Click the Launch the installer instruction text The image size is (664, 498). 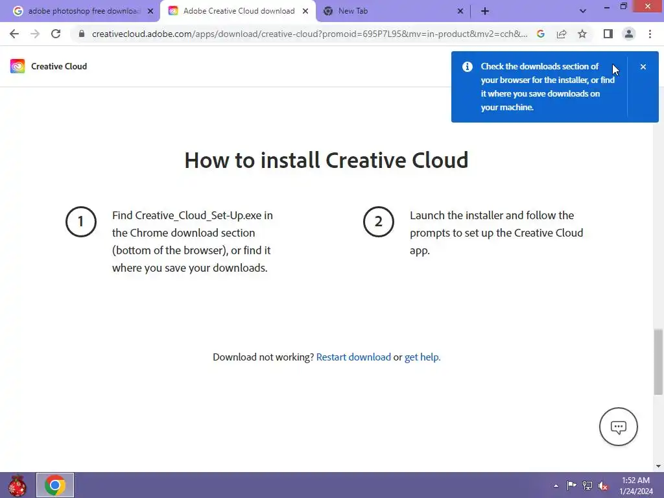pyautogui.click(x=496, y=233)
